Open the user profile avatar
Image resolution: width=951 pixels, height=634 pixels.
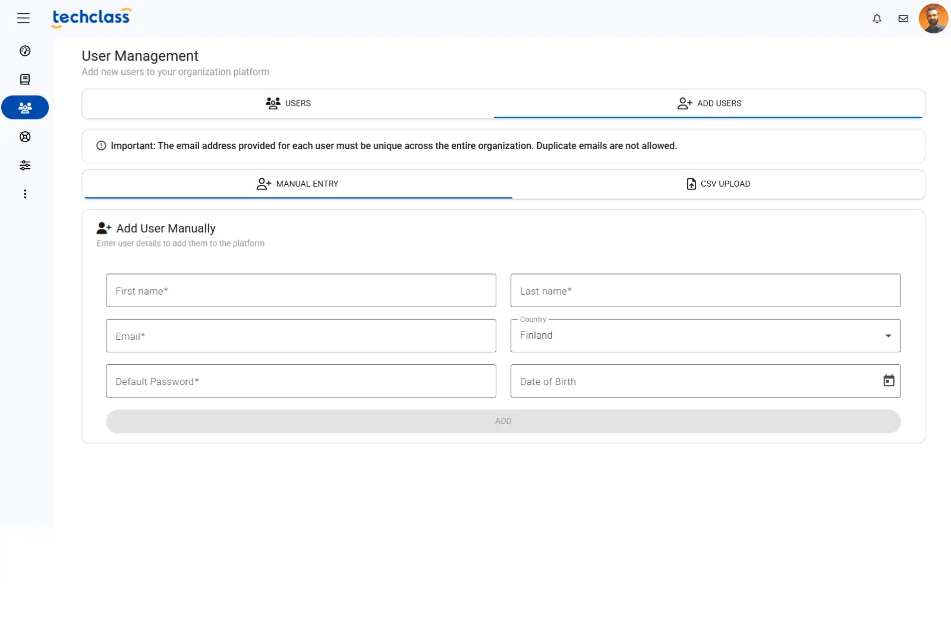(x=933, y=18)
